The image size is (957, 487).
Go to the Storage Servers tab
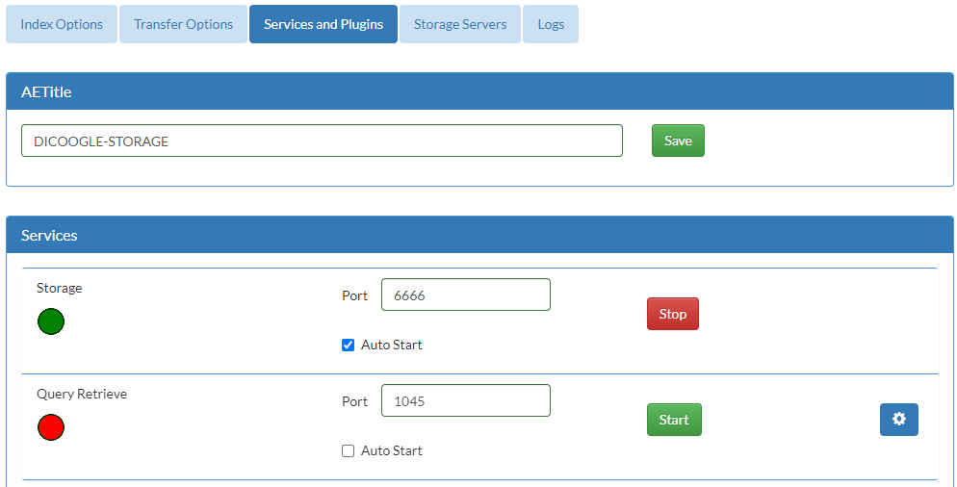point(460,24)
